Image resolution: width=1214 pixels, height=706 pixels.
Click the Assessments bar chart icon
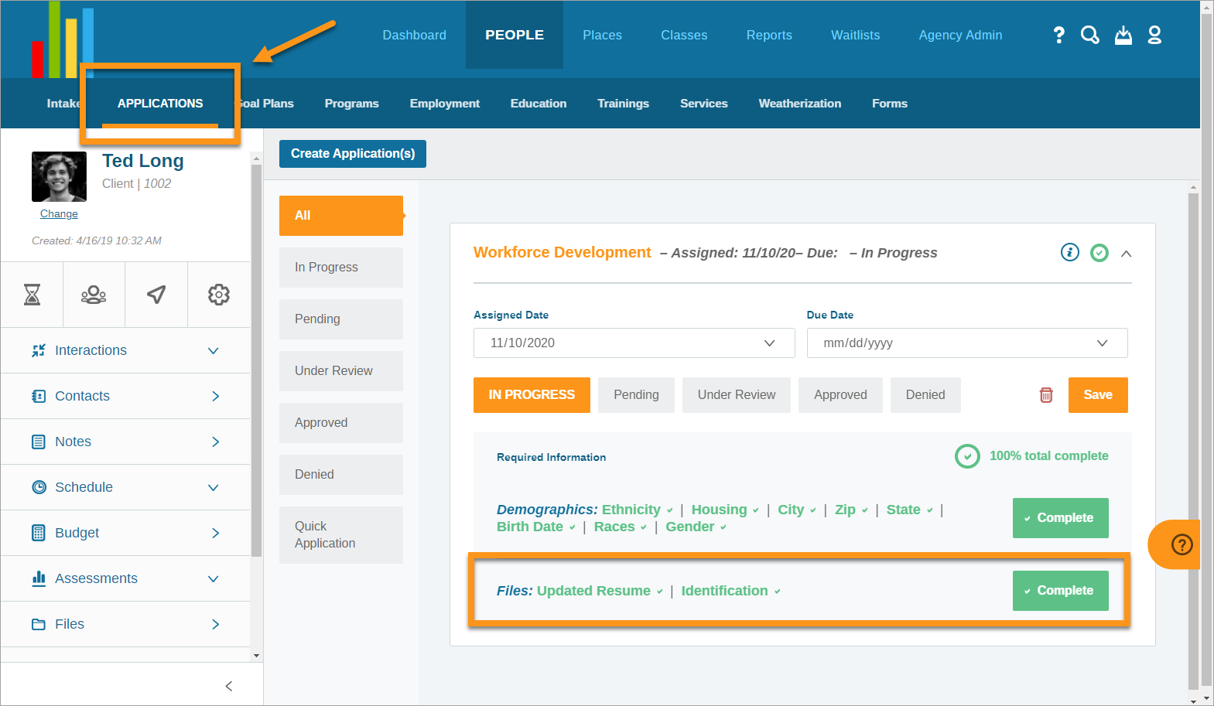click(39, 578)
